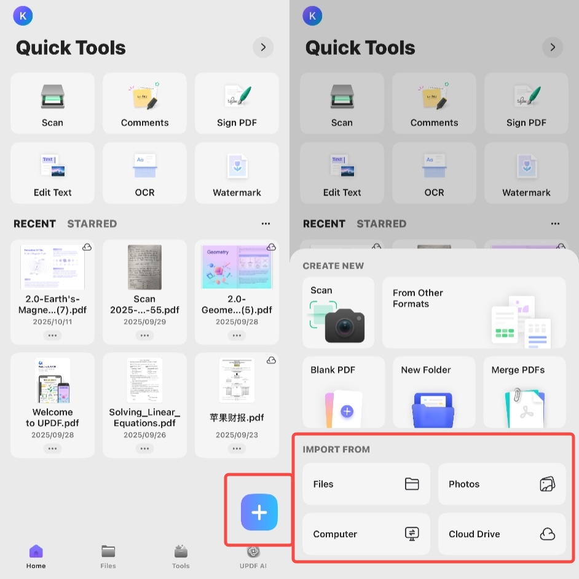Open the three-dot menu beside STARRED on the dimmed right screen

pos(556,224)
